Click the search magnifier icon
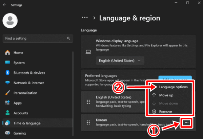Viewport: 203px width, 139px height. coord(68,38)
